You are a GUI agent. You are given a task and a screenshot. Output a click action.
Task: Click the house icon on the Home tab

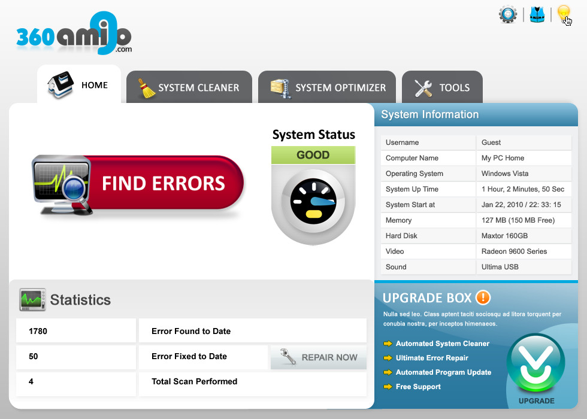[60, 85]
